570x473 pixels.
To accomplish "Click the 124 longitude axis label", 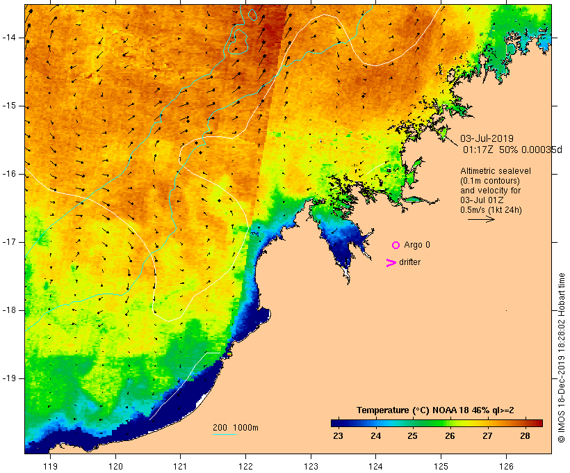I will click(x=376, y=466).
